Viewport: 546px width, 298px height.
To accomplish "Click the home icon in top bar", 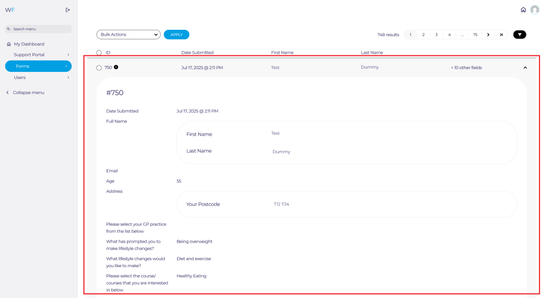I will pyautogui.click(x=523, y=10).
